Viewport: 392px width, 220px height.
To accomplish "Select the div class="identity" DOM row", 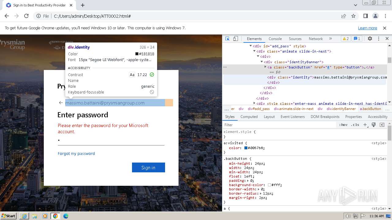I will [x=305, y=80].
